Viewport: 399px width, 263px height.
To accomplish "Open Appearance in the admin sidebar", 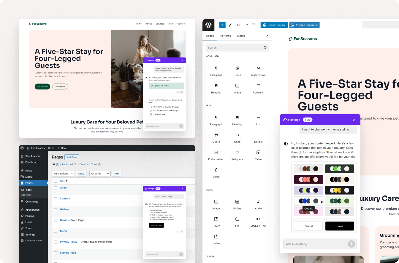I will pyautogui.click(x=32, y=210).
